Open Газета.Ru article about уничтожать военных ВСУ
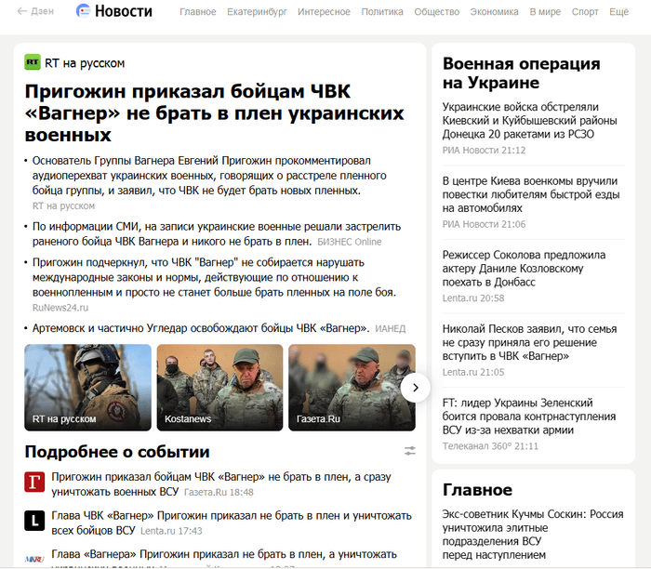The width and height of the screenshot is (651, 569). coord(221,484)
